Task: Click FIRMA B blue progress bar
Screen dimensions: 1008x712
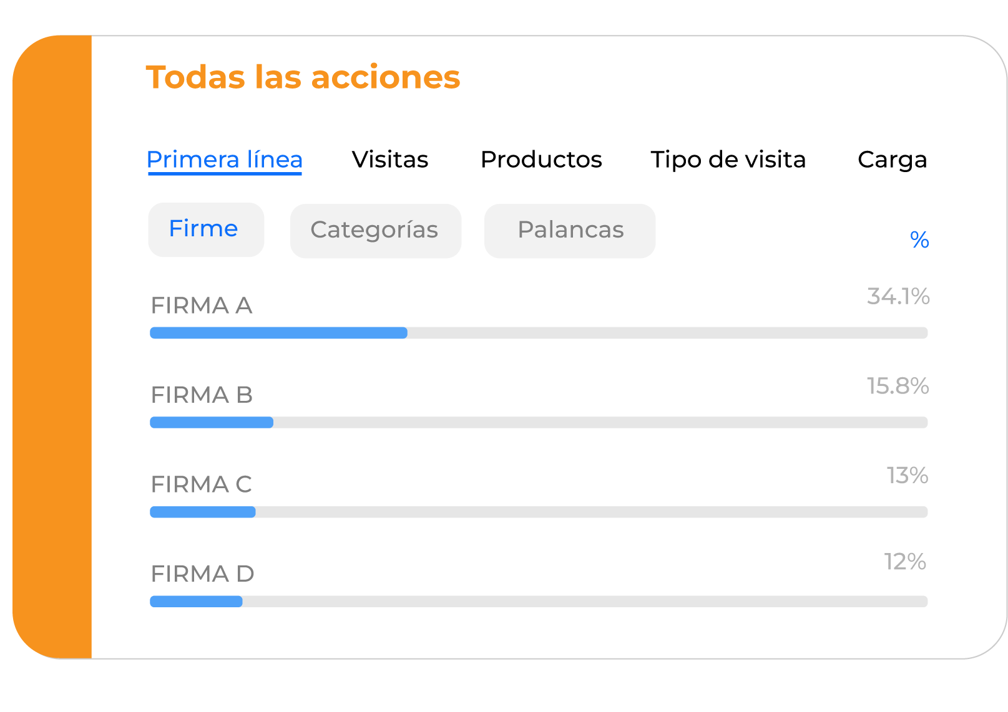Action: click(212, 423)
